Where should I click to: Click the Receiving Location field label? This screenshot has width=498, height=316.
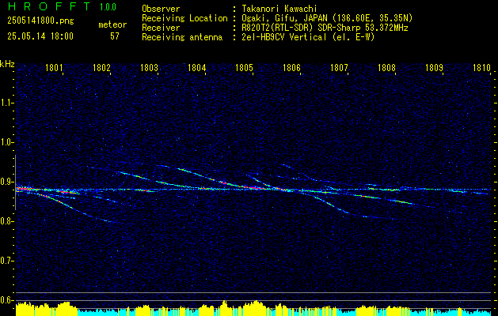click(184, 18)
